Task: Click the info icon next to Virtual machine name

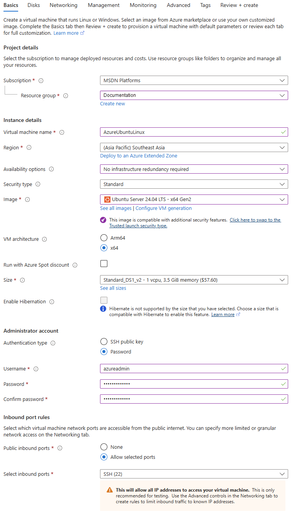Action: tap(62, 132)
